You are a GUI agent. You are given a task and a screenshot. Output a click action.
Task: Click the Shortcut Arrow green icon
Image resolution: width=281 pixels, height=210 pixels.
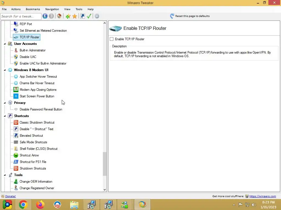[16, 155]
